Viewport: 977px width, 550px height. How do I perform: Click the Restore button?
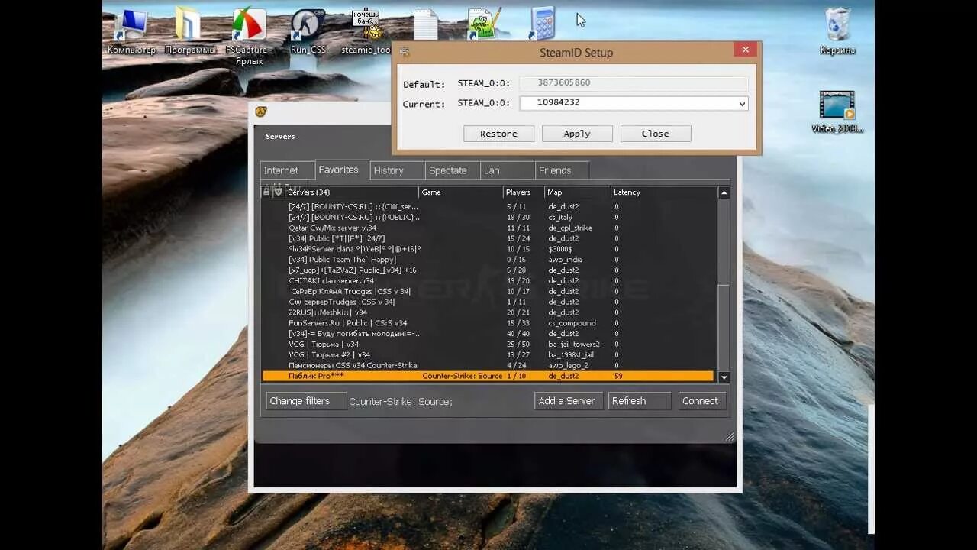(498, 134)
